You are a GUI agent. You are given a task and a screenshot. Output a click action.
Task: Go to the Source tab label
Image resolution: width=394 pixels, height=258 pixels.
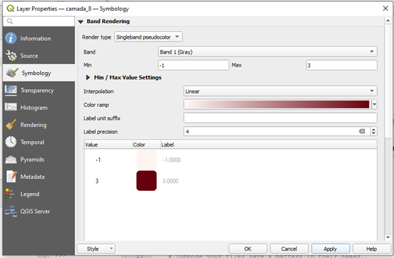coord(29,56)
